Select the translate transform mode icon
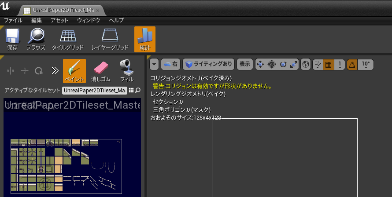 click(260, 64)
